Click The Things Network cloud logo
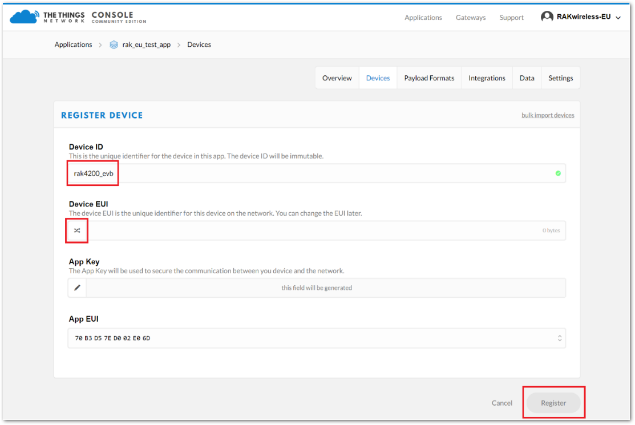The width and height of the screenshot is (635, 425). click(x=25, y=17)
